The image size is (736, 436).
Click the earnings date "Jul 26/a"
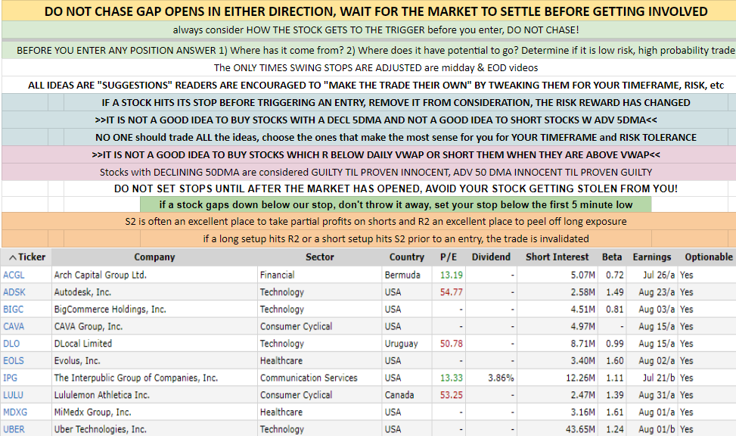(659, 275)
